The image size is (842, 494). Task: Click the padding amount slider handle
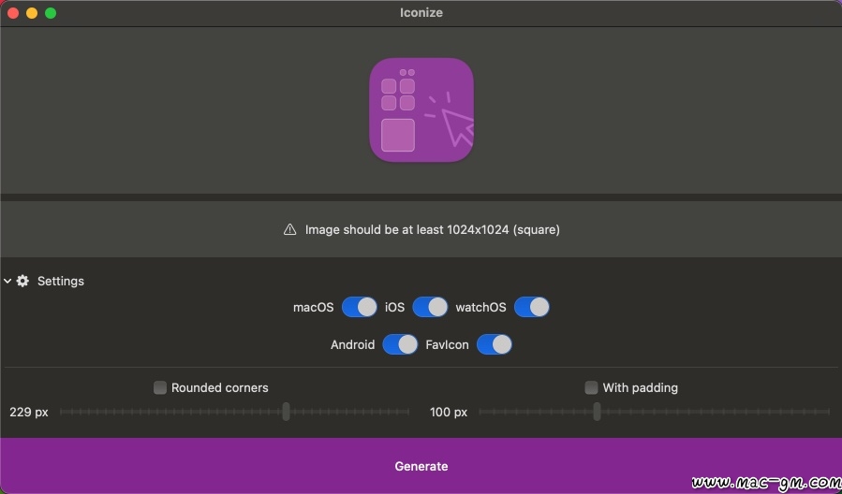point(597,412)
